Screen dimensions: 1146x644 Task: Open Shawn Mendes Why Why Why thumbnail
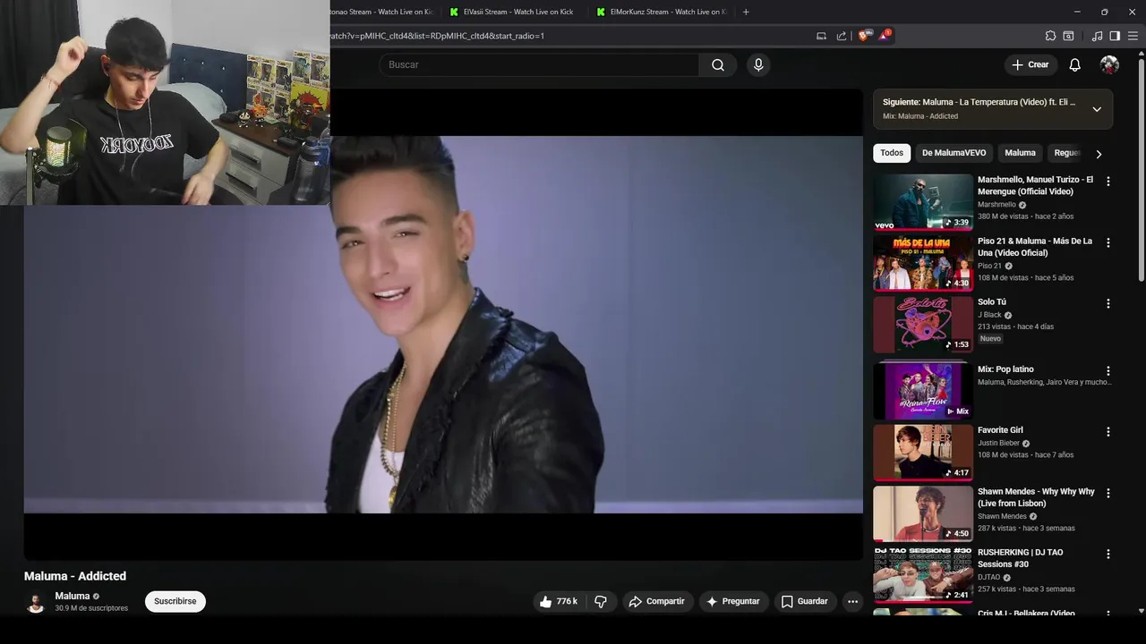(923, 513)
